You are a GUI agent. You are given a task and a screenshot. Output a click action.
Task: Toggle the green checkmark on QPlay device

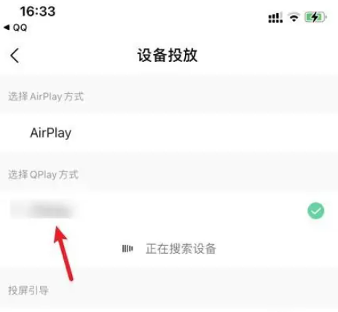315,211
